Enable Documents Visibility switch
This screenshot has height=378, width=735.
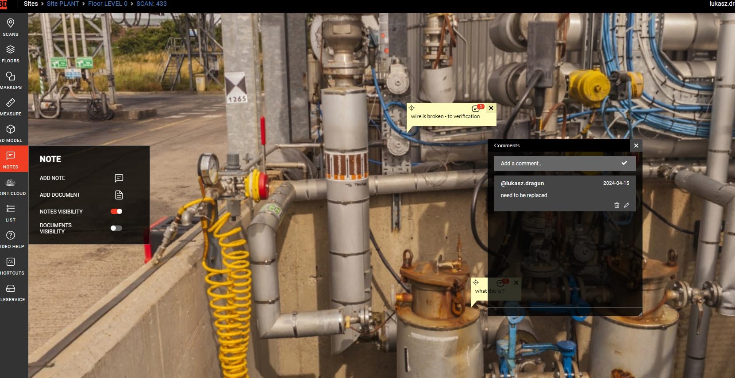(x=116, y=228)
